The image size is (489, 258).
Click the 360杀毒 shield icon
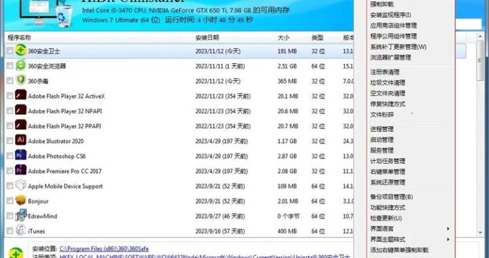tap(20, 80)
